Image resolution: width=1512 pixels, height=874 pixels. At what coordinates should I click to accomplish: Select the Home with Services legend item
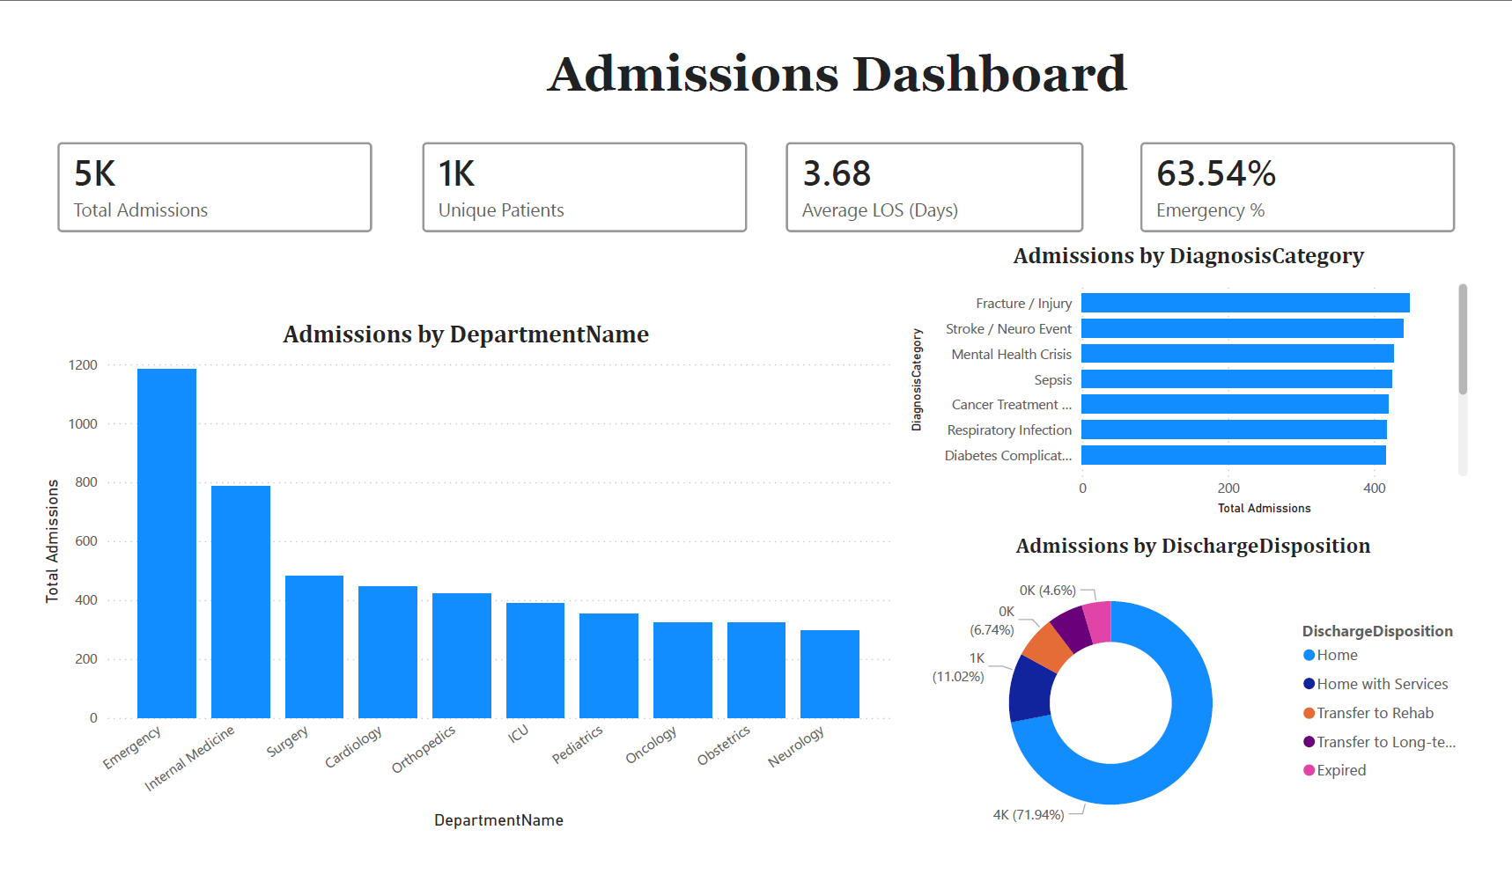(x=1376, y=684)
